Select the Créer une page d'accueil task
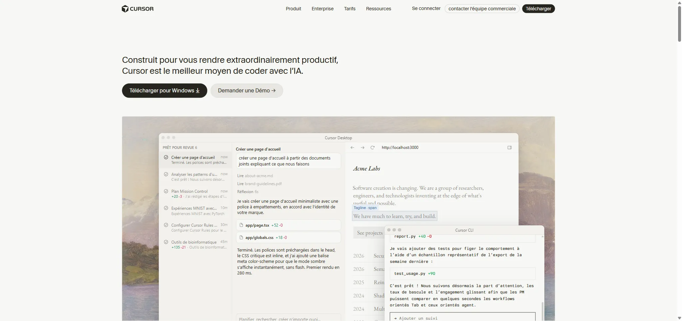Viewport: 682px width, 321px height. coord(195,160)
